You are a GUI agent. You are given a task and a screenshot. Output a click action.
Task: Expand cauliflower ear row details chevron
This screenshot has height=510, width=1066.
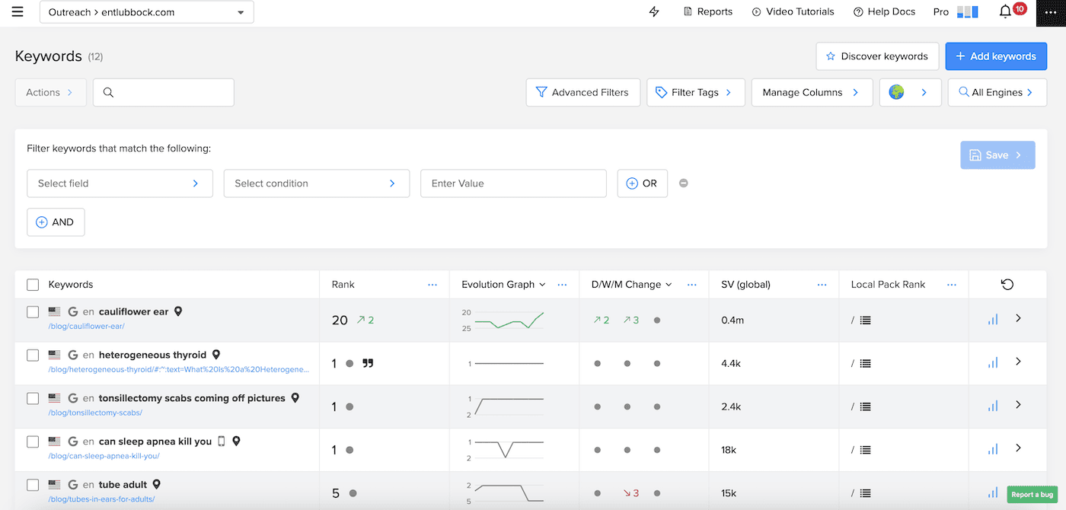pyautogui.click(x=1019, y=319)
